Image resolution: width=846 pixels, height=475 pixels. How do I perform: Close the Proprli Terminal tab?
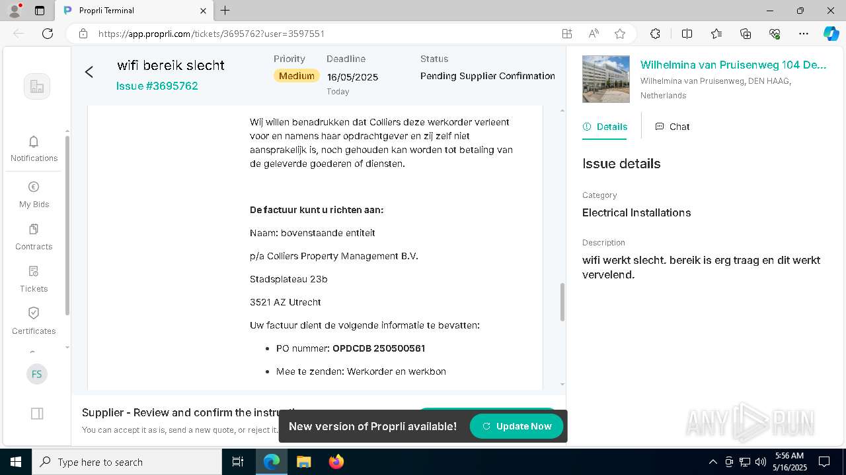pyautogui.click(x=203, y=11)
